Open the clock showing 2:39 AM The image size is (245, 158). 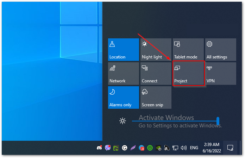click(x=212, y=148)
